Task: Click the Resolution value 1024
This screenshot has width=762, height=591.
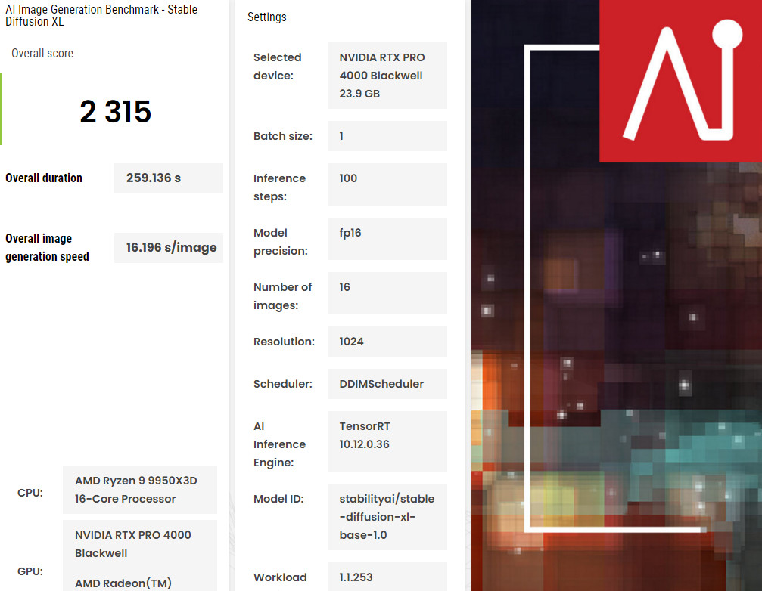Action: [x=387, y=342]
